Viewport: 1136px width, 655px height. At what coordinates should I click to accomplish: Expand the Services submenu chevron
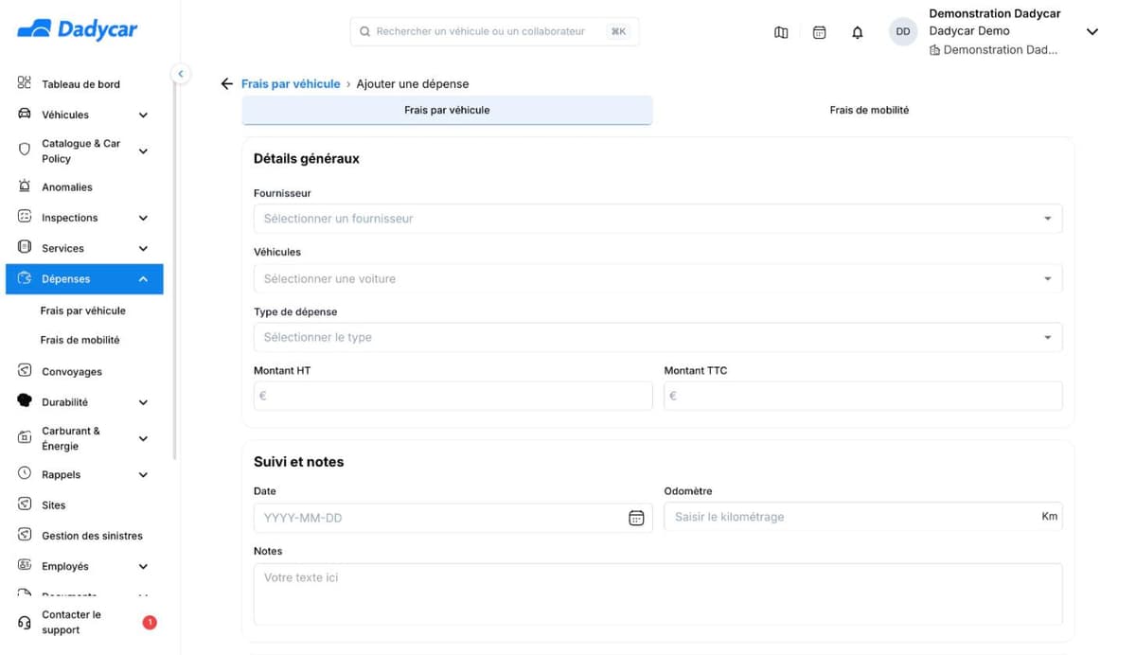(x=143, y=248)
